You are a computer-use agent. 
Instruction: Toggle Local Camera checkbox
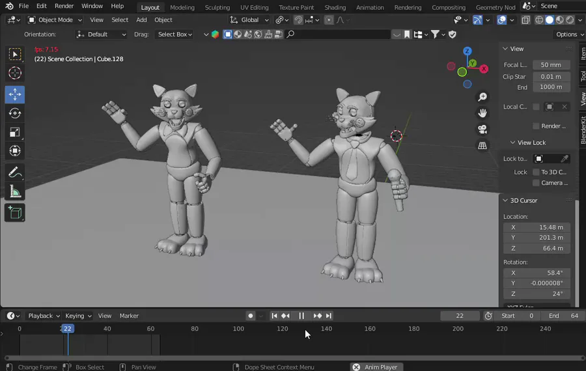(x=536, y=107)
